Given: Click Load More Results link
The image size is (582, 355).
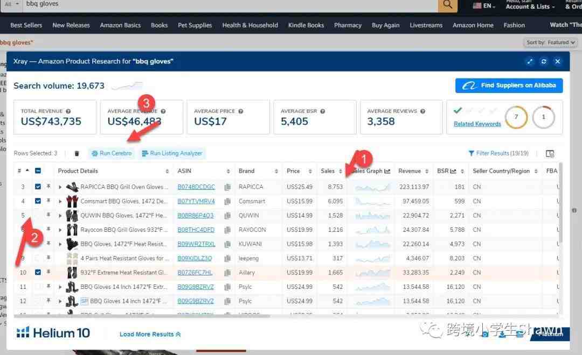Looking at the screenshot, I should tap(150, 334).
